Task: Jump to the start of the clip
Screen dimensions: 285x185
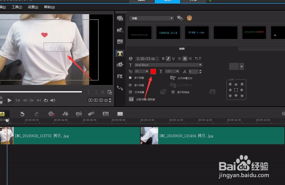Action: [x=18, y=100]
